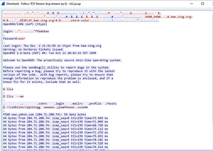Screen dimensions: 213x151
Task: Click 'known fix for it exists' line
Action: tap(42, 82)
